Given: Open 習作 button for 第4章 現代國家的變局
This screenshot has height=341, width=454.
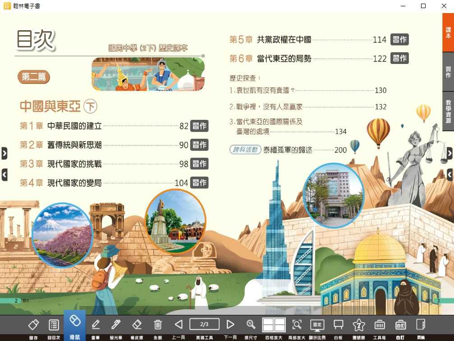Looking at the screenshot, I should 199,182.
